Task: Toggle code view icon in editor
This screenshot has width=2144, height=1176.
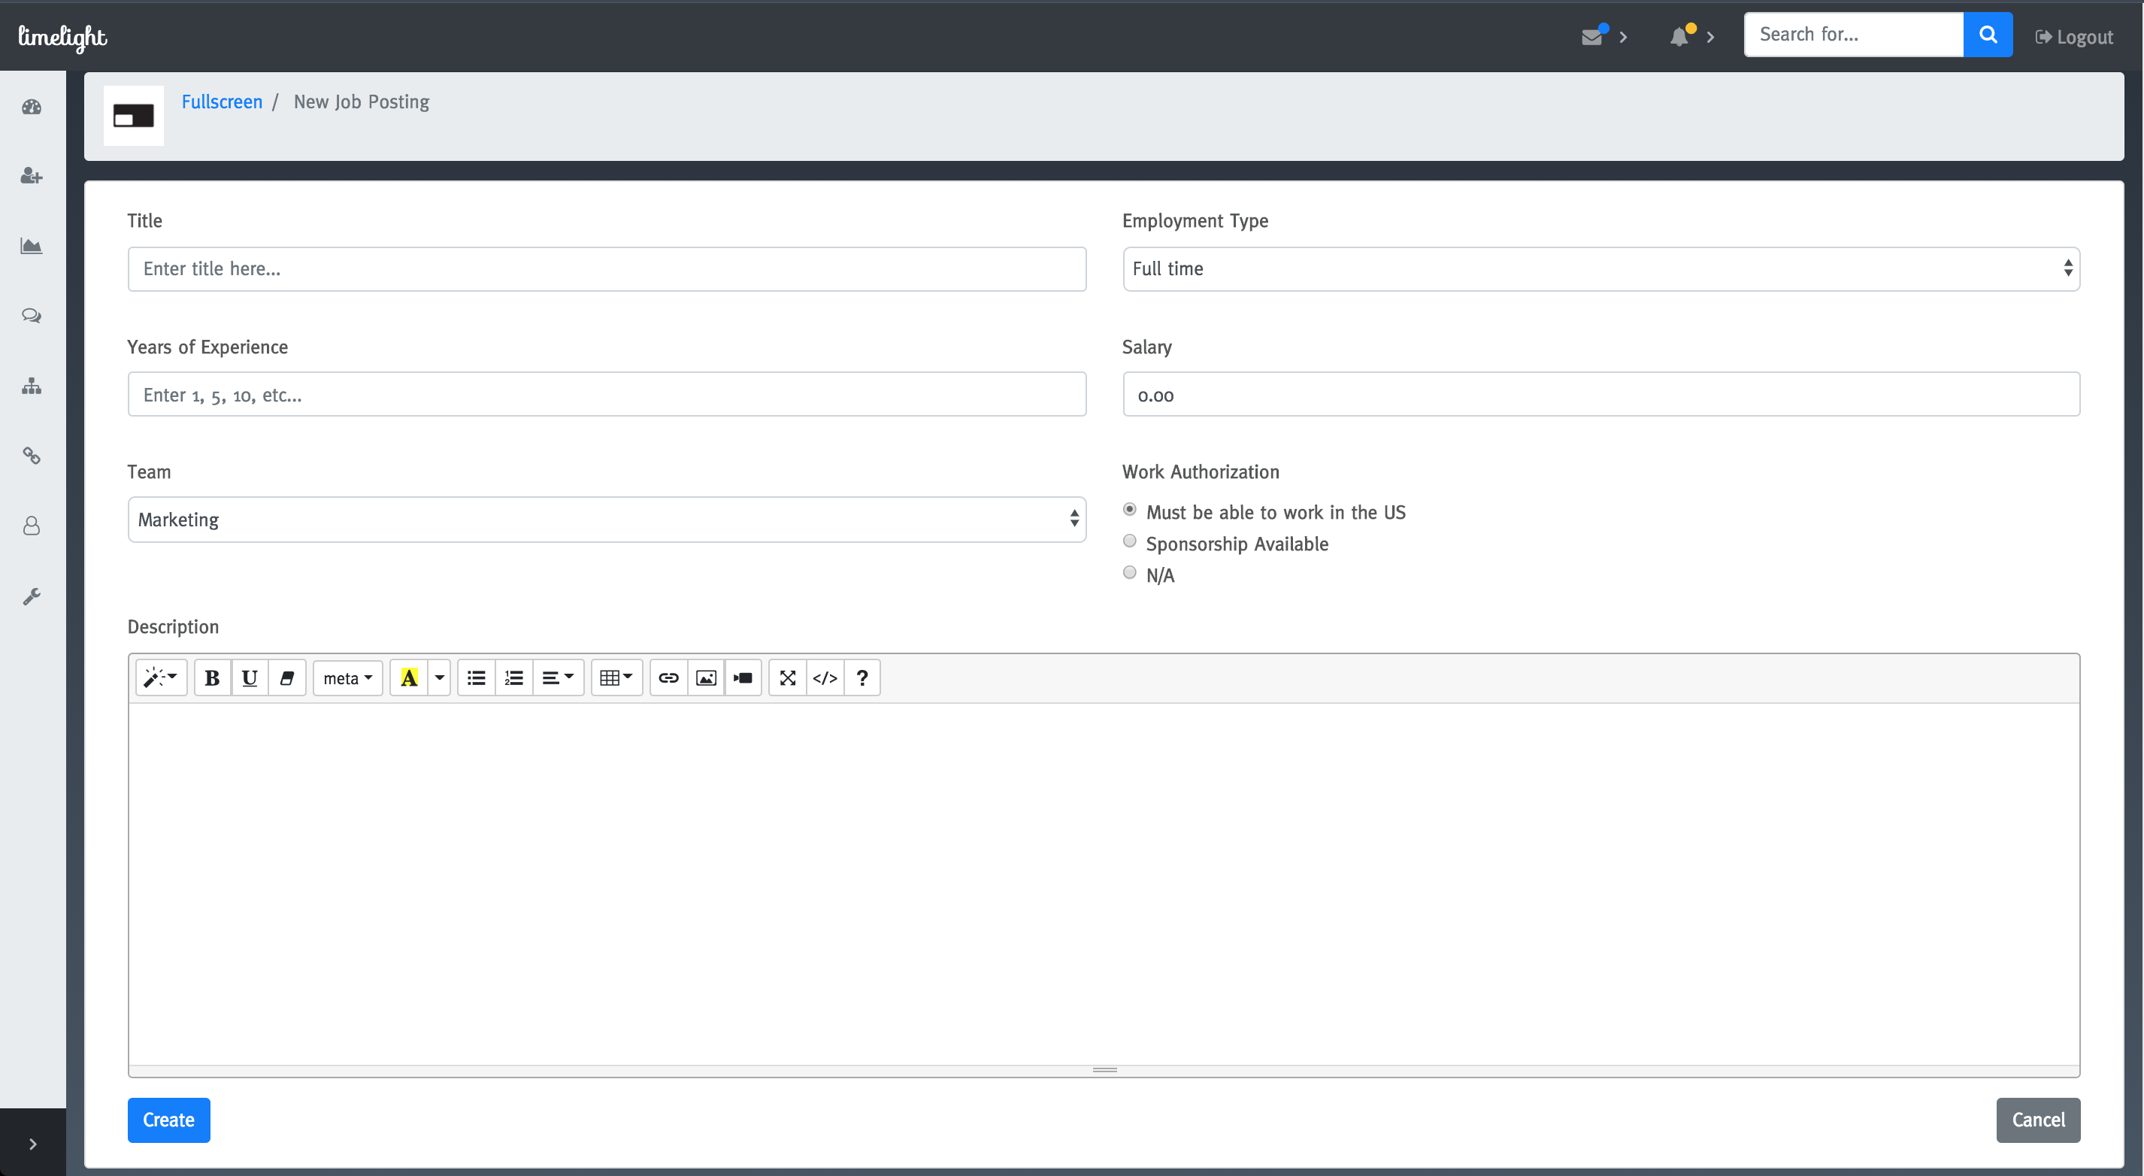Action: pyautogui.click(x=825, y=677)
